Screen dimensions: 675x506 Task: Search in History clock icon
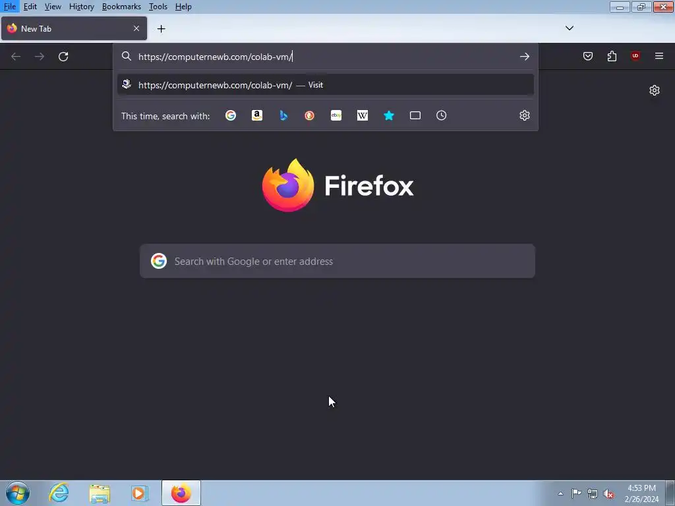[x=441, y=115]
